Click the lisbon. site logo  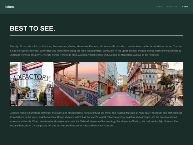click(10, 7)
